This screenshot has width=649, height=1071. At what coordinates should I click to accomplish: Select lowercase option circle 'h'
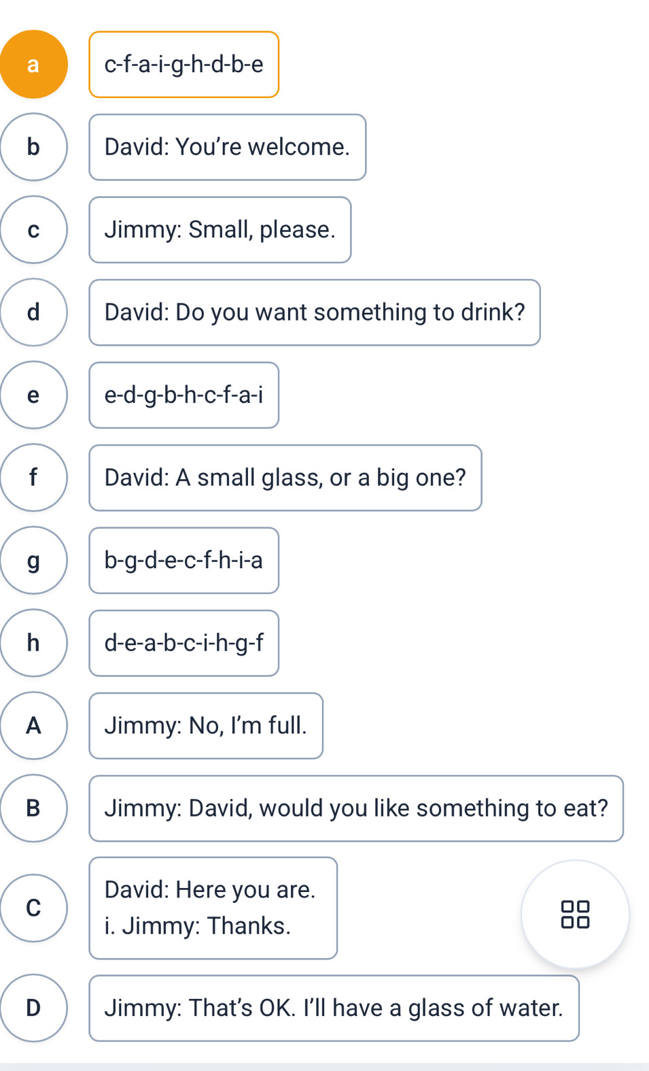pyautogui.click(x=33, y=643)
